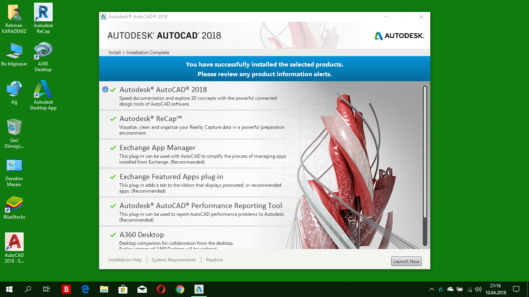
Task: Open Bu bilgisayar desktop icon
Action: coord(14,54)
